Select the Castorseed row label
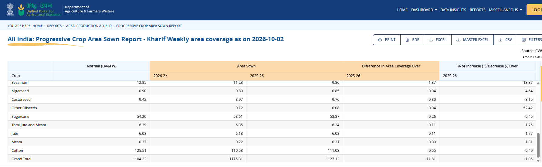 coord(21,100)
